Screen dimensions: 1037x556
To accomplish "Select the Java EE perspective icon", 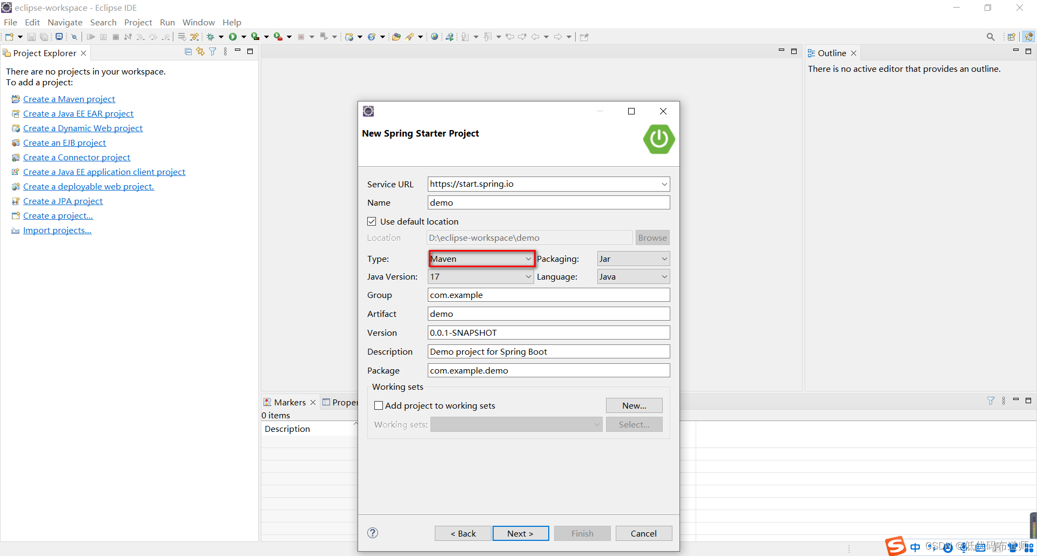I will click(1028, 37).
